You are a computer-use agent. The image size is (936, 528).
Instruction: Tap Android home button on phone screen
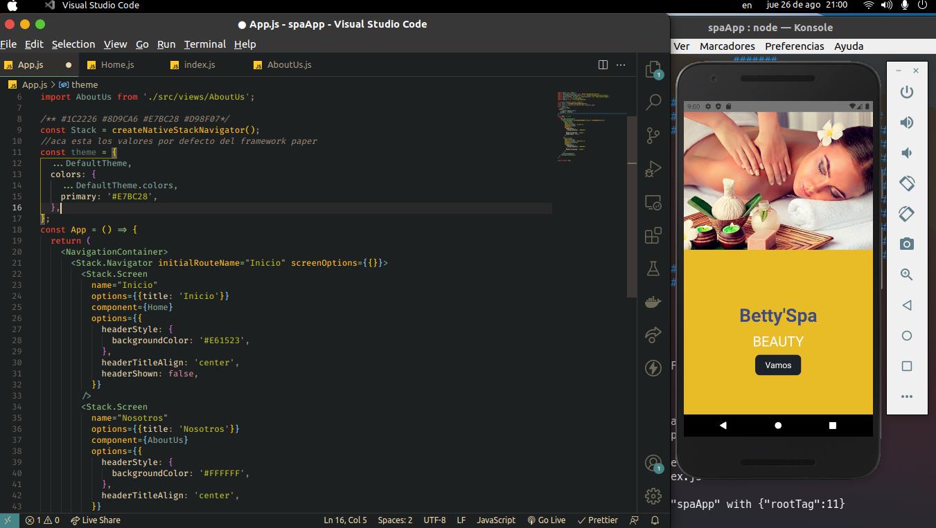coord(778,426)
